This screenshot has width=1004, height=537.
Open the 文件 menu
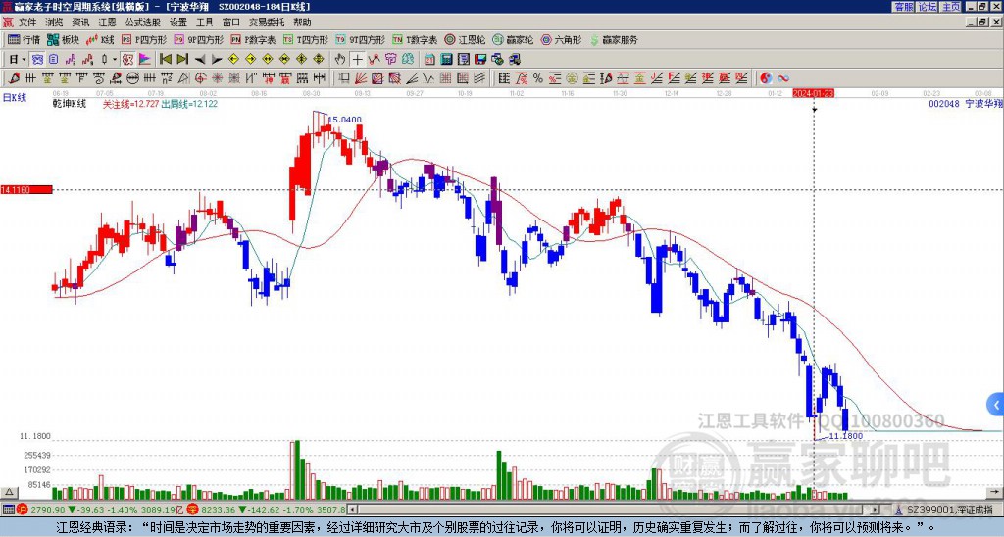pyautogui.click(x=27, y=23)
